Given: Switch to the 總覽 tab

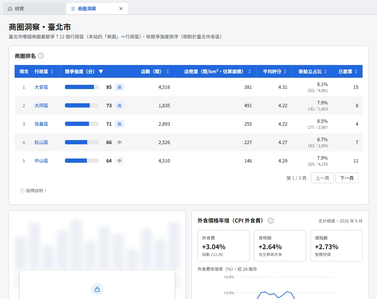Looking at the screenshot, I should coord(34,9).
